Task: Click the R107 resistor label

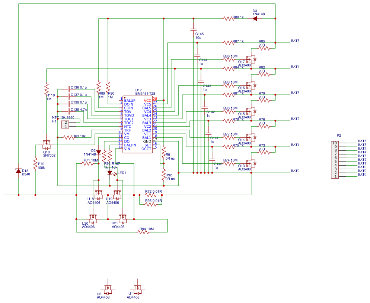Action: (116, 163)
